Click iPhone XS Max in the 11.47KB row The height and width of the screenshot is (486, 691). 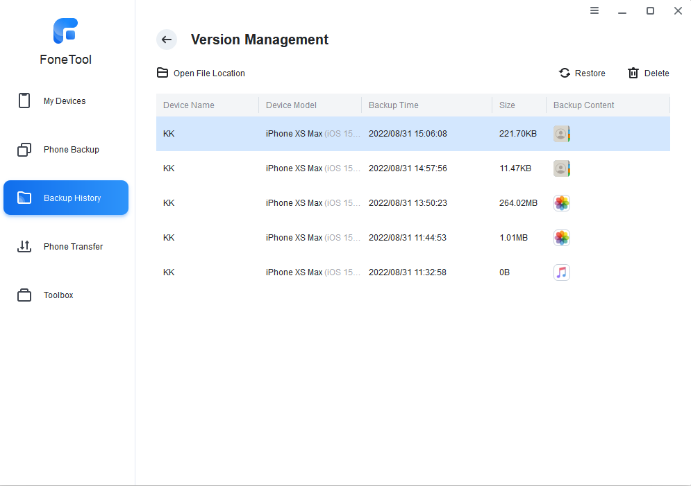point(294,168)
